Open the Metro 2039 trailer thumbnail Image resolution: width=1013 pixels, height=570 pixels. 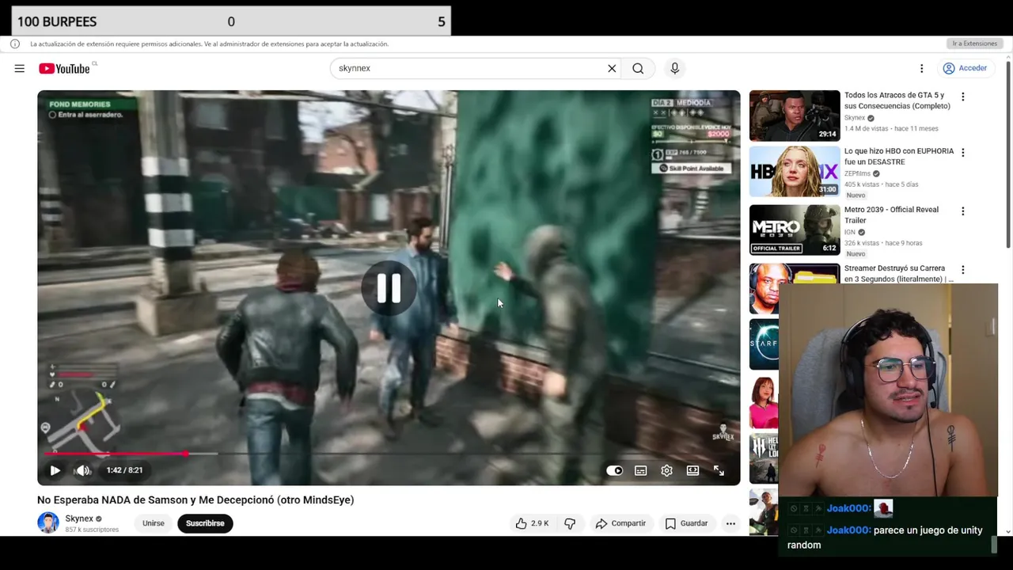pyautogui.click(x=795, y=230)
